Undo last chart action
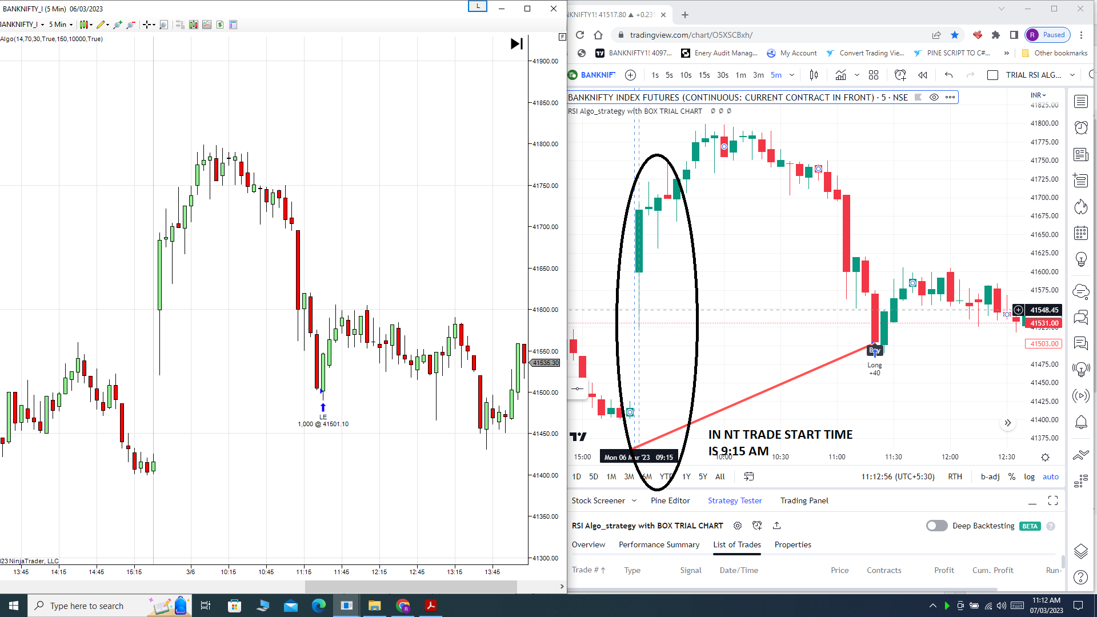This screenshot has width=1097, height=617. click(x=948, y=75)
